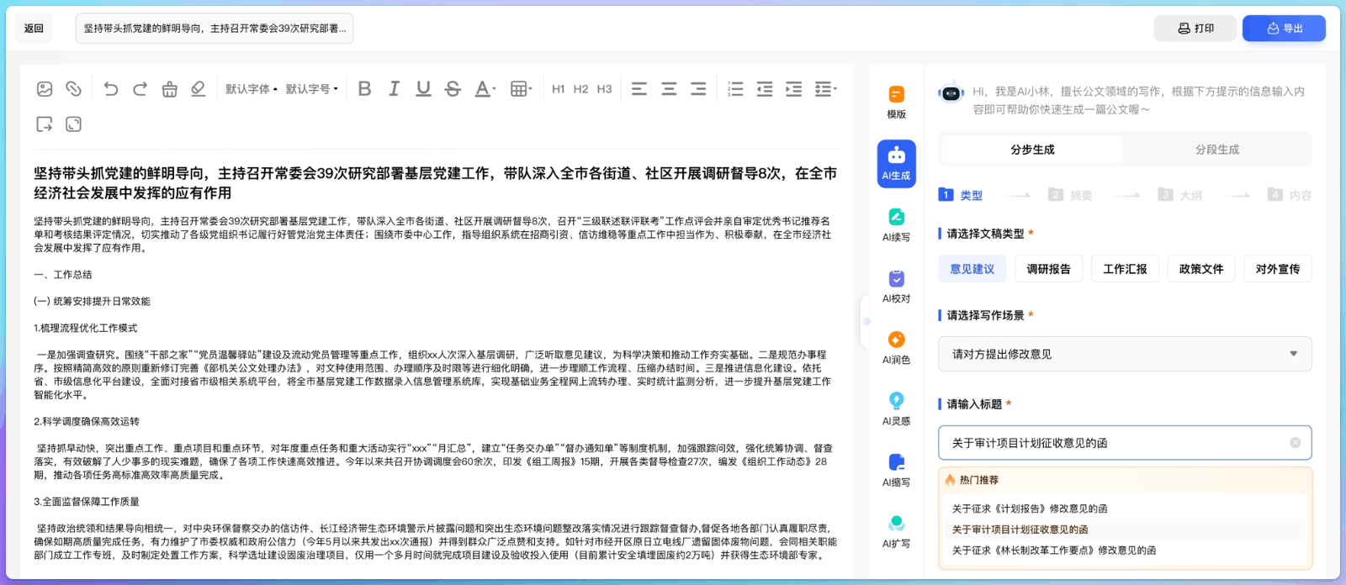
Task: Toggle bold formatting
Action: (x=364, y=89)
